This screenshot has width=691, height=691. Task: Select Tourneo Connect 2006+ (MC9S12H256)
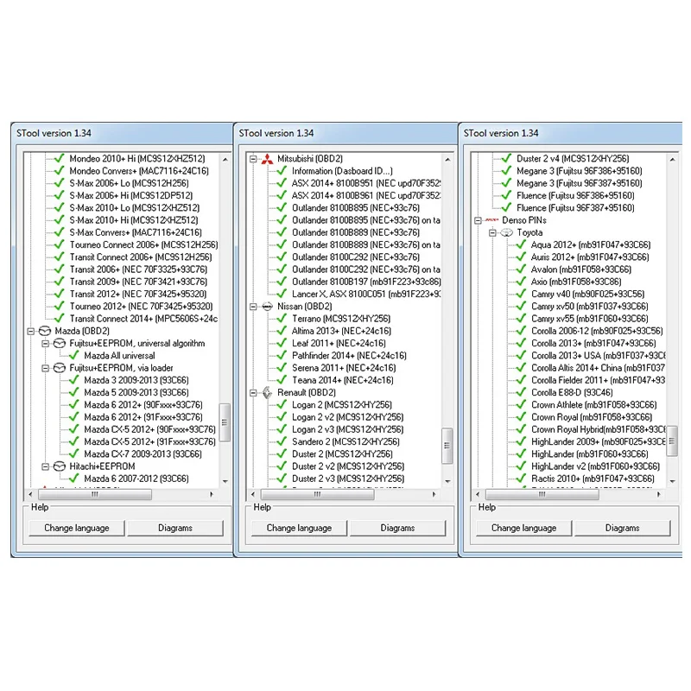(x=143, y=245)
